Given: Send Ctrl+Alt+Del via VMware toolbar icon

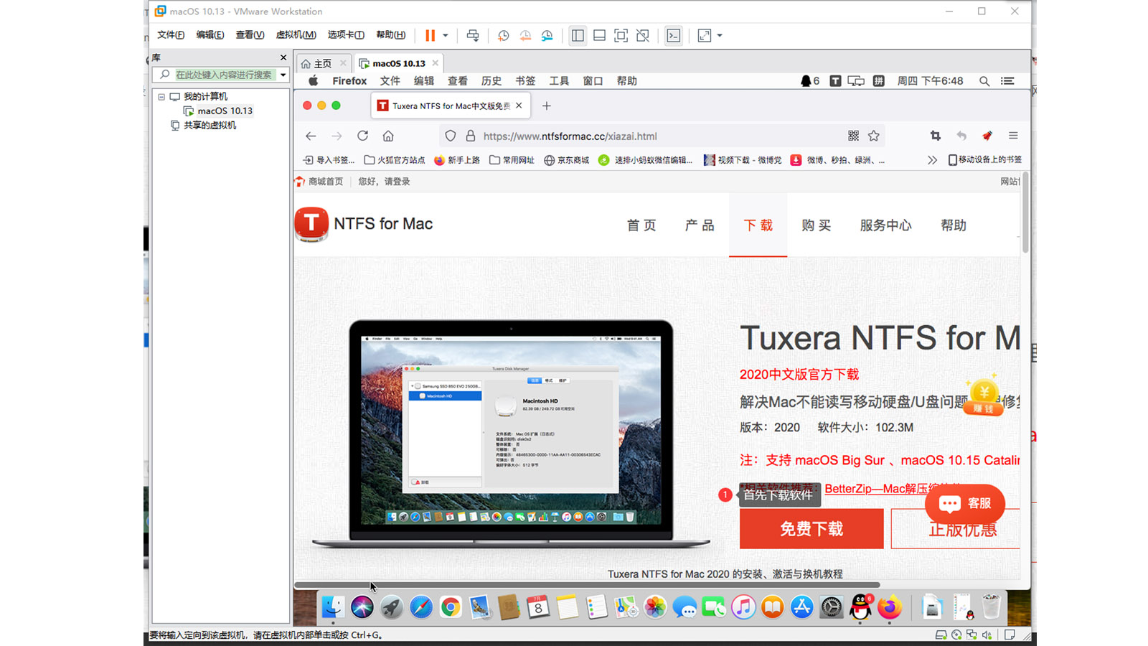Looking at the screenshot, I should click(473, 35).
